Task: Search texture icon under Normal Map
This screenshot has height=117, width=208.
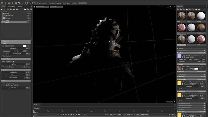Action: [x=185, y=57]
